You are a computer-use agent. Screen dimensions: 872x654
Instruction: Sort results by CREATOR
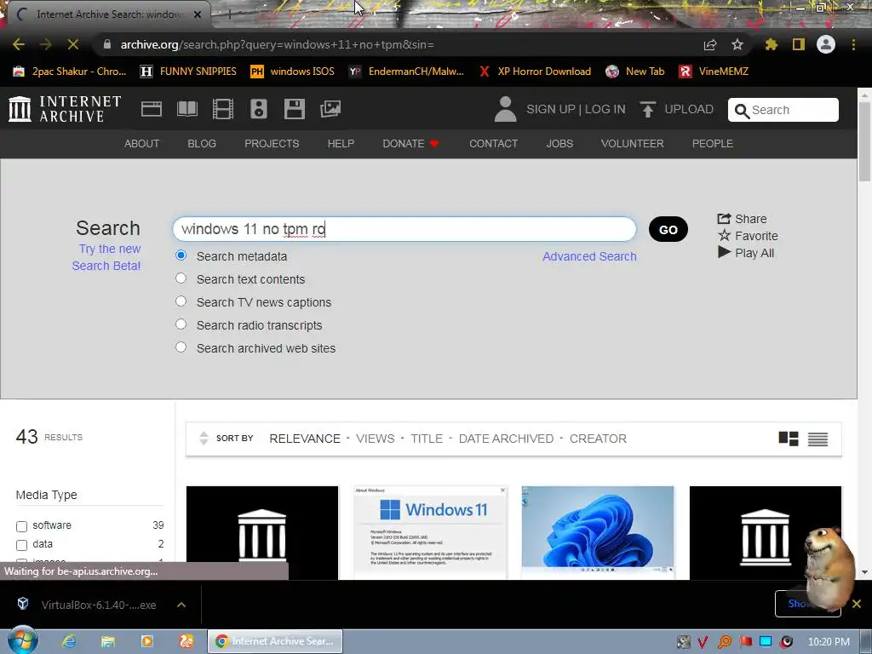(x=598, y=439)
